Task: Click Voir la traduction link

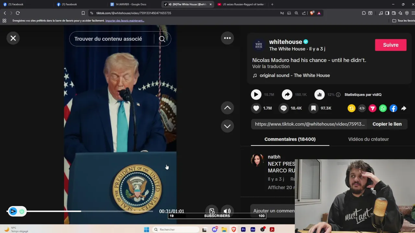Action: [271, 66]
